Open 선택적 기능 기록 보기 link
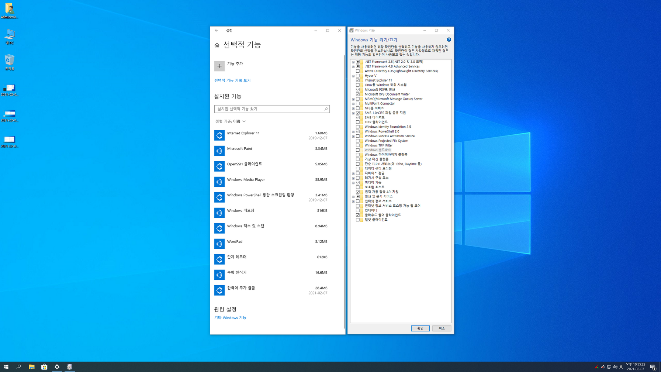661x372 pixels. [232, 80]
